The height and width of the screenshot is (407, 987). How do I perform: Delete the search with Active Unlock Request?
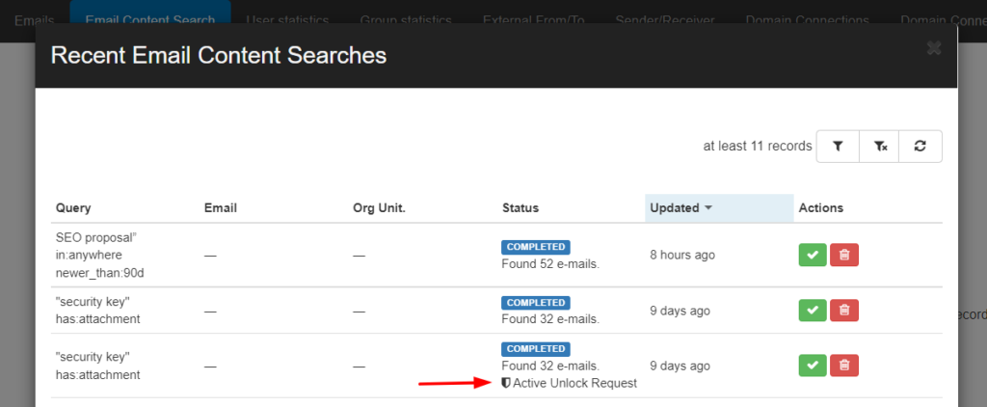pyautogui.click(x=844, y=366)
